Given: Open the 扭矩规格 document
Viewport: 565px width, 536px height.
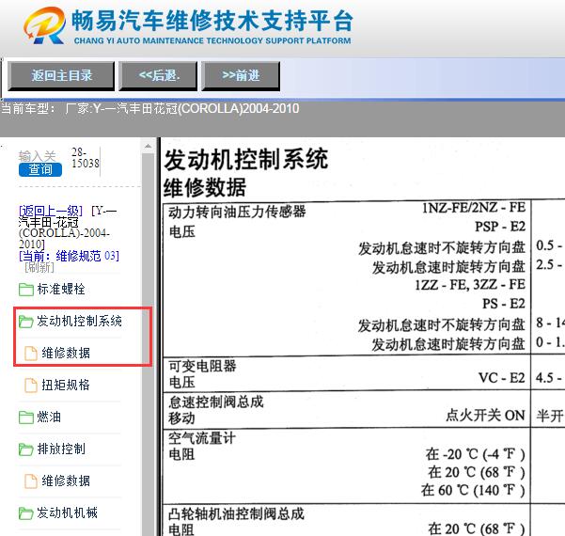Looking at the screenshot, I should pyautogui.click(x=66, y=385).
